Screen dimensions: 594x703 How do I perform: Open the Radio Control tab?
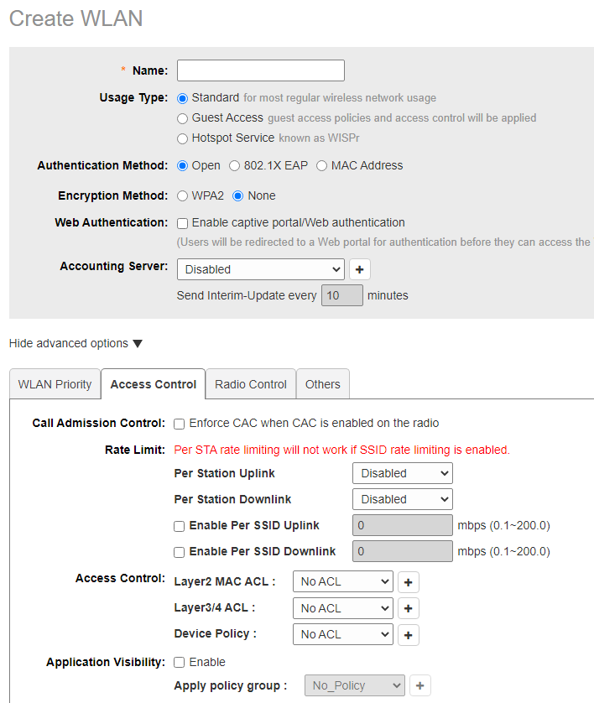tap(250, 384)
